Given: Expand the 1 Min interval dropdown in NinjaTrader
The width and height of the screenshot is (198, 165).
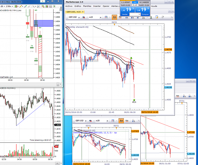Looking at the screenshot, I should tap(12, 6).
